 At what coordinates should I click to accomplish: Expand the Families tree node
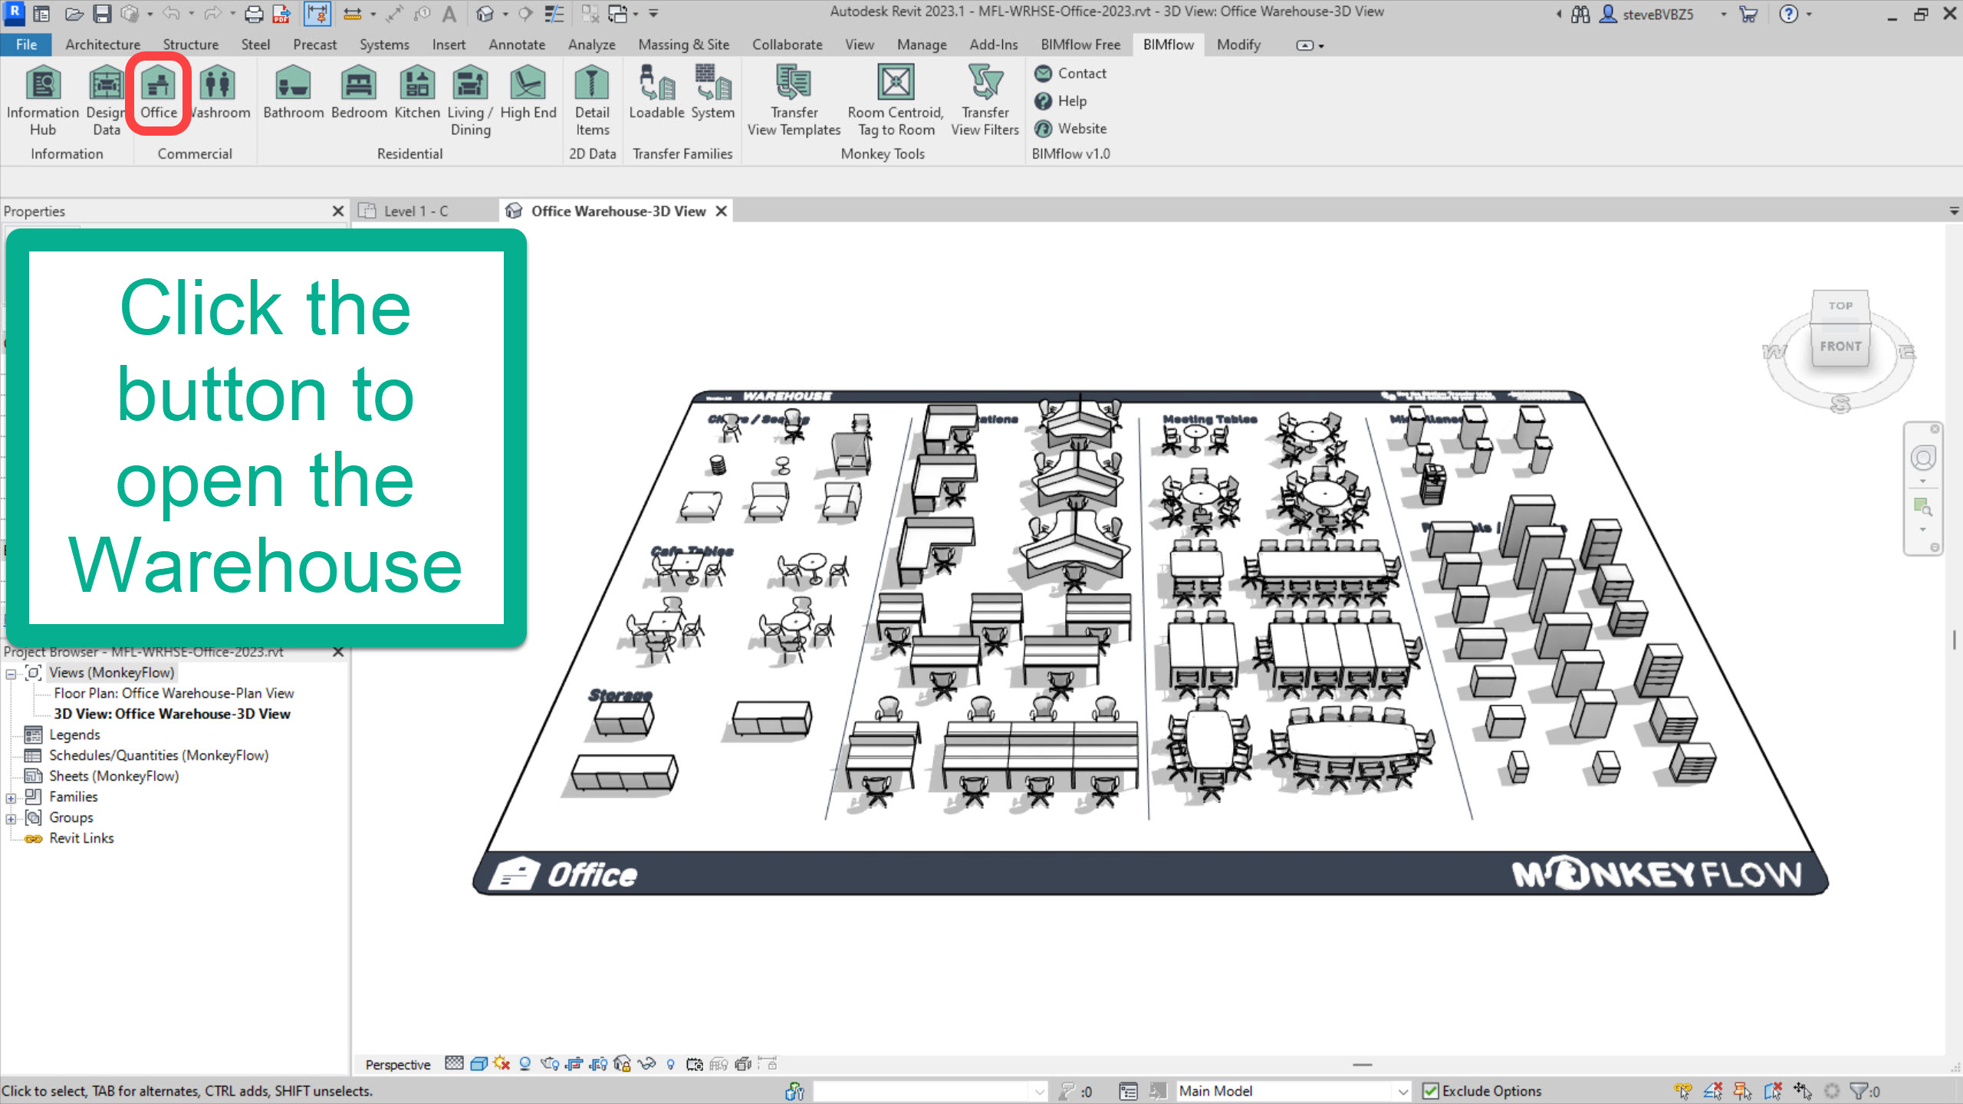click(x=11, y=798)
